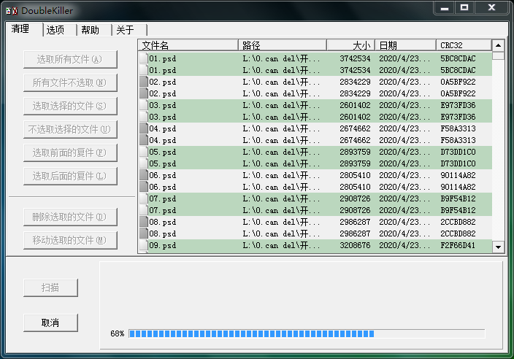This screenshot has height=359, width=514.
Task: Switch to the 清理 tab
Action: click(x=20, y=29)
